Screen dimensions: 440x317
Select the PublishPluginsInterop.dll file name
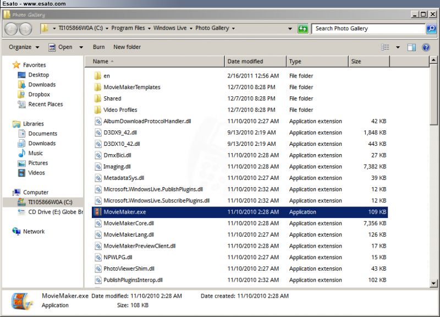point(133,280)
